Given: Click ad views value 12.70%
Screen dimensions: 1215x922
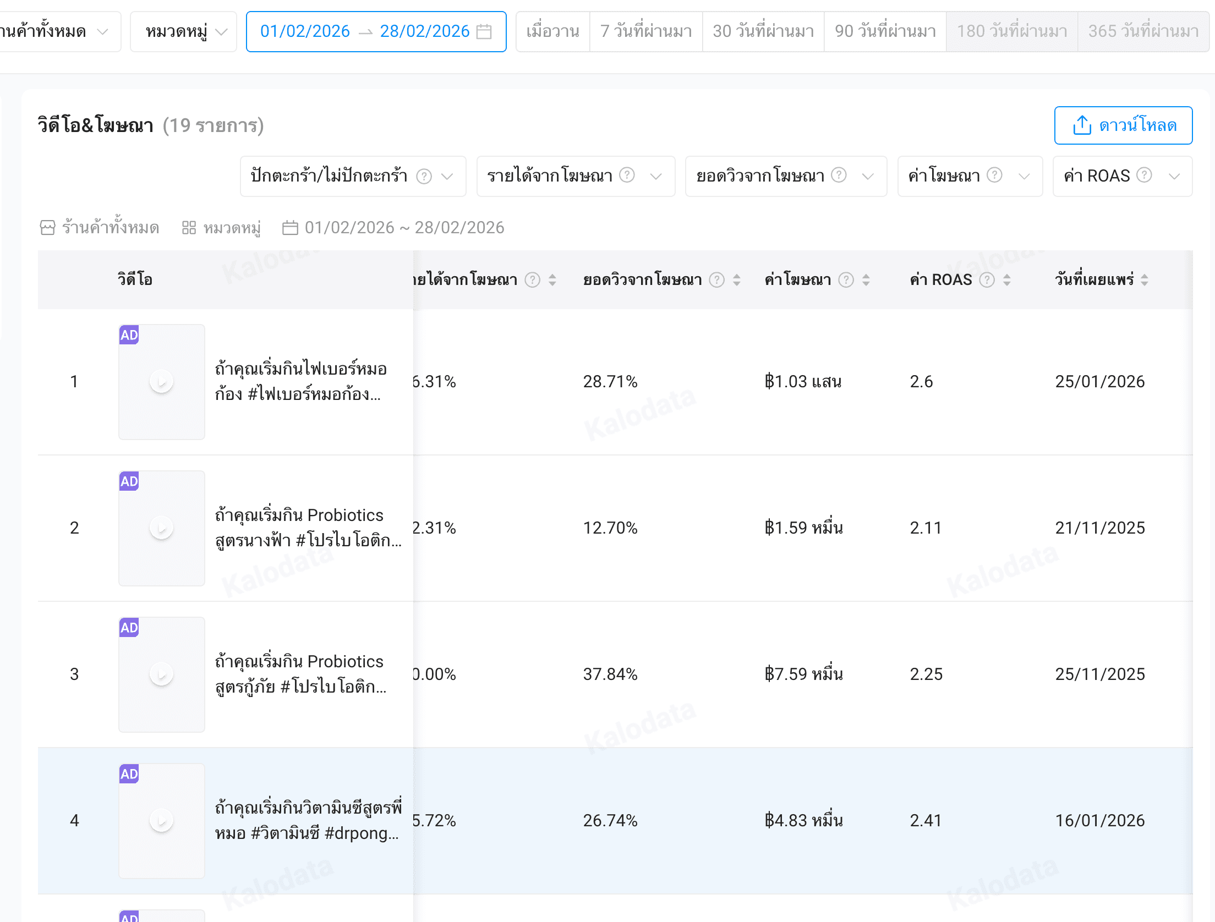Looking at the screenshot, I should pyautogui.click(x=610, y=528).
